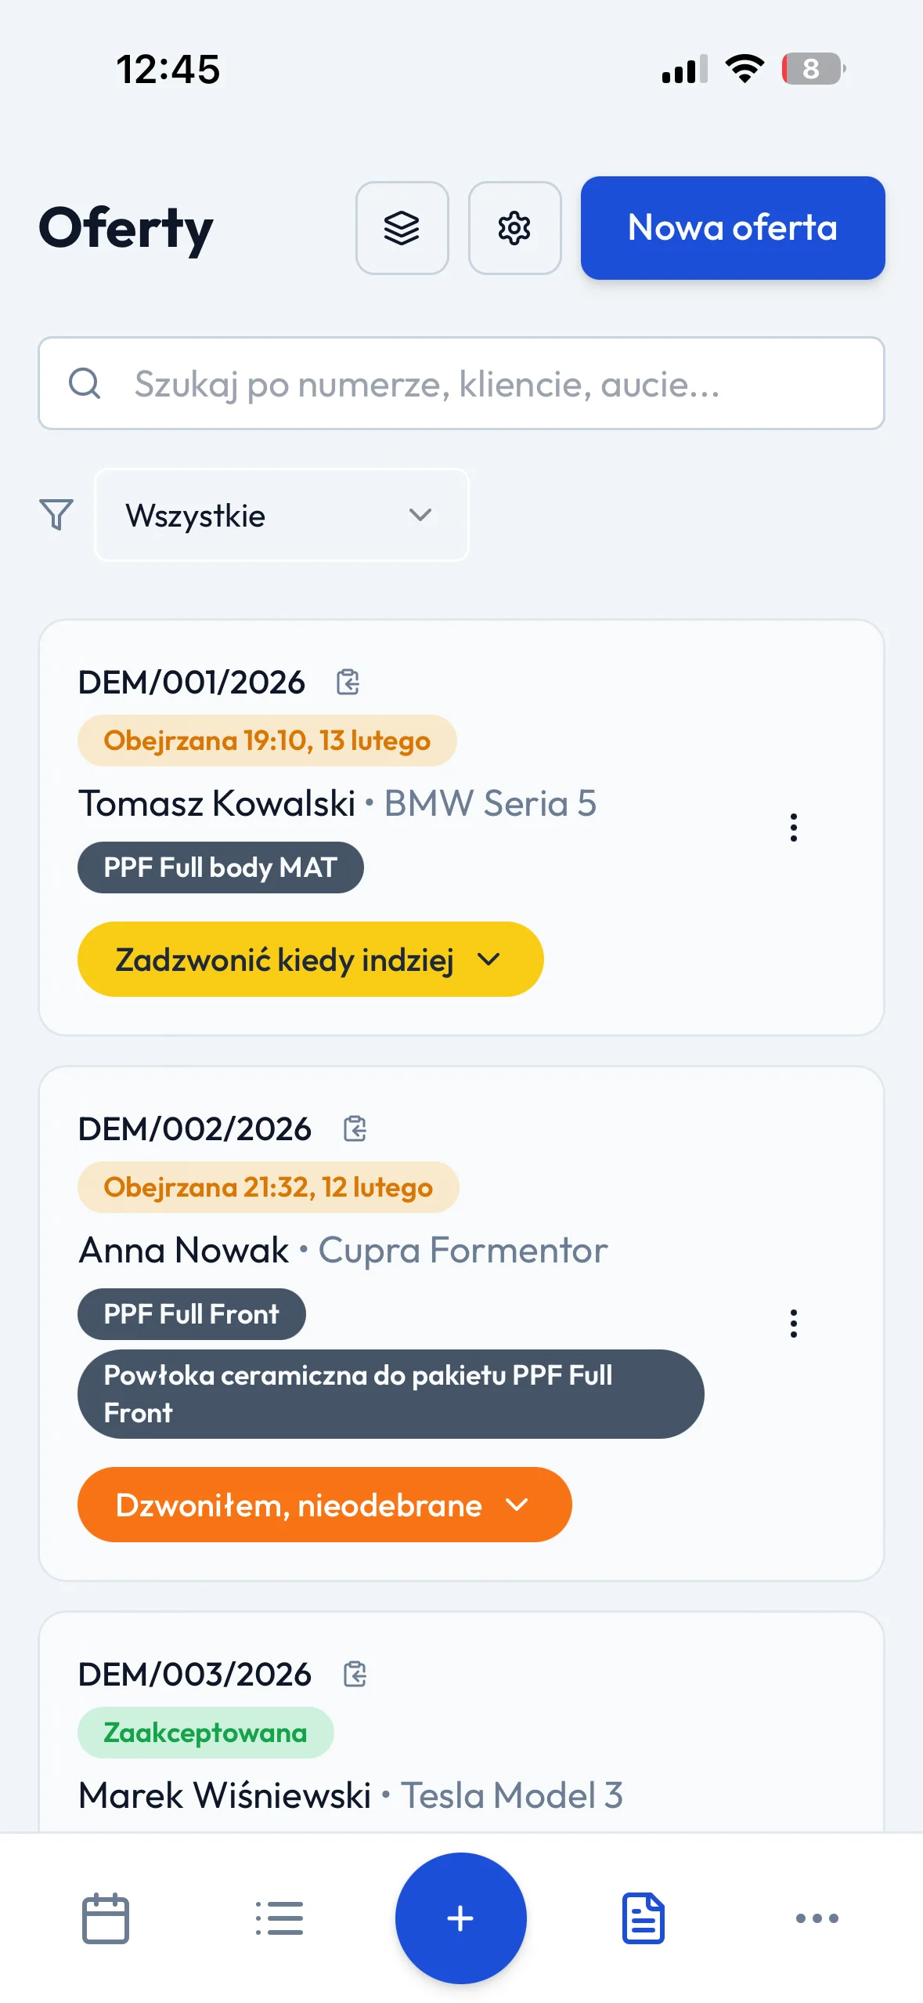Viewport: 923px width, 2003px height.
Task: Open the settings gear icon
Action: click(x=514, y=228)
